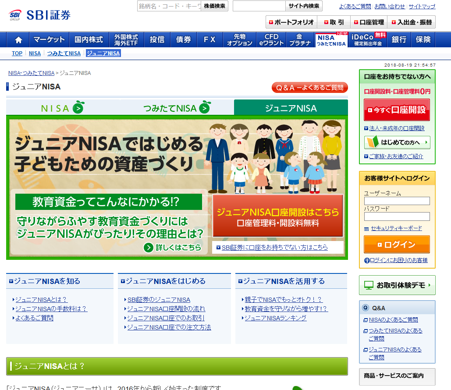The width and height of the screenshot is (451, 390).
Task: Click the green arrow icon beside つみたてNISA tab
Action: tap(205, 108)
